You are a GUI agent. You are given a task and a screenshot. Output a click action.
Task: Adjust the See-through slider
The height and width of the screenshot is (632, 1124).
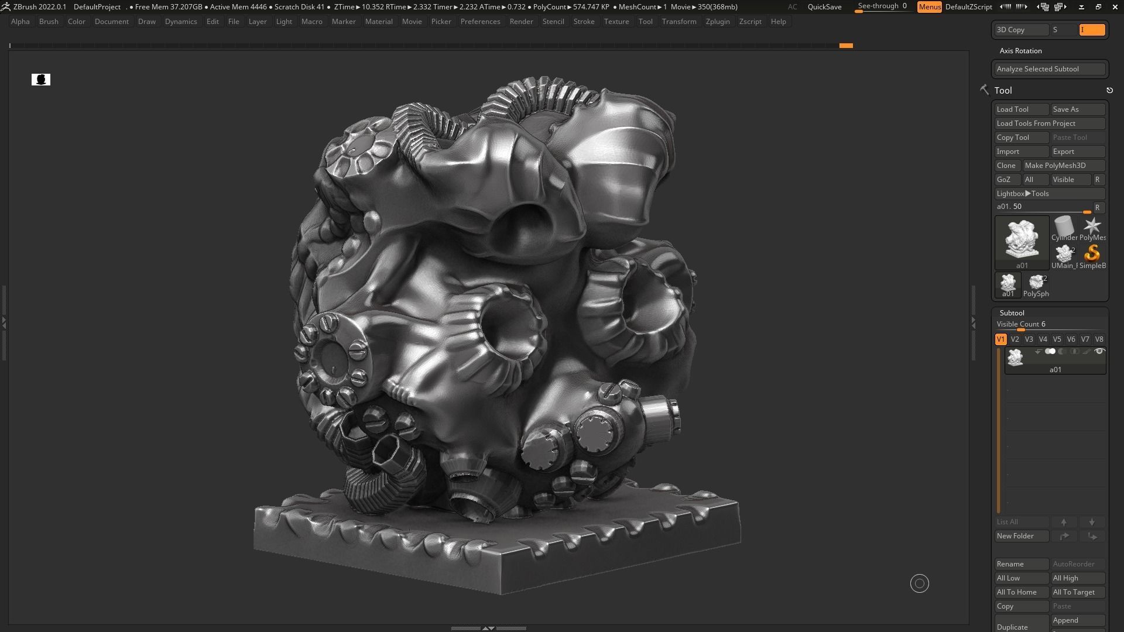pyautogui.click(x=883, y=7)
